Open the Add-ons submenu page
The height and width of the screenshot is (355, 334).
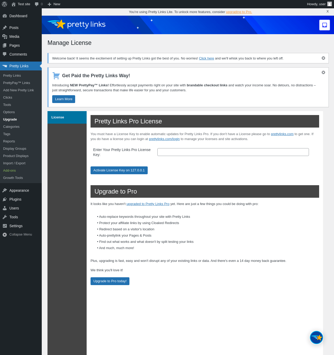(x=9, y=171)
